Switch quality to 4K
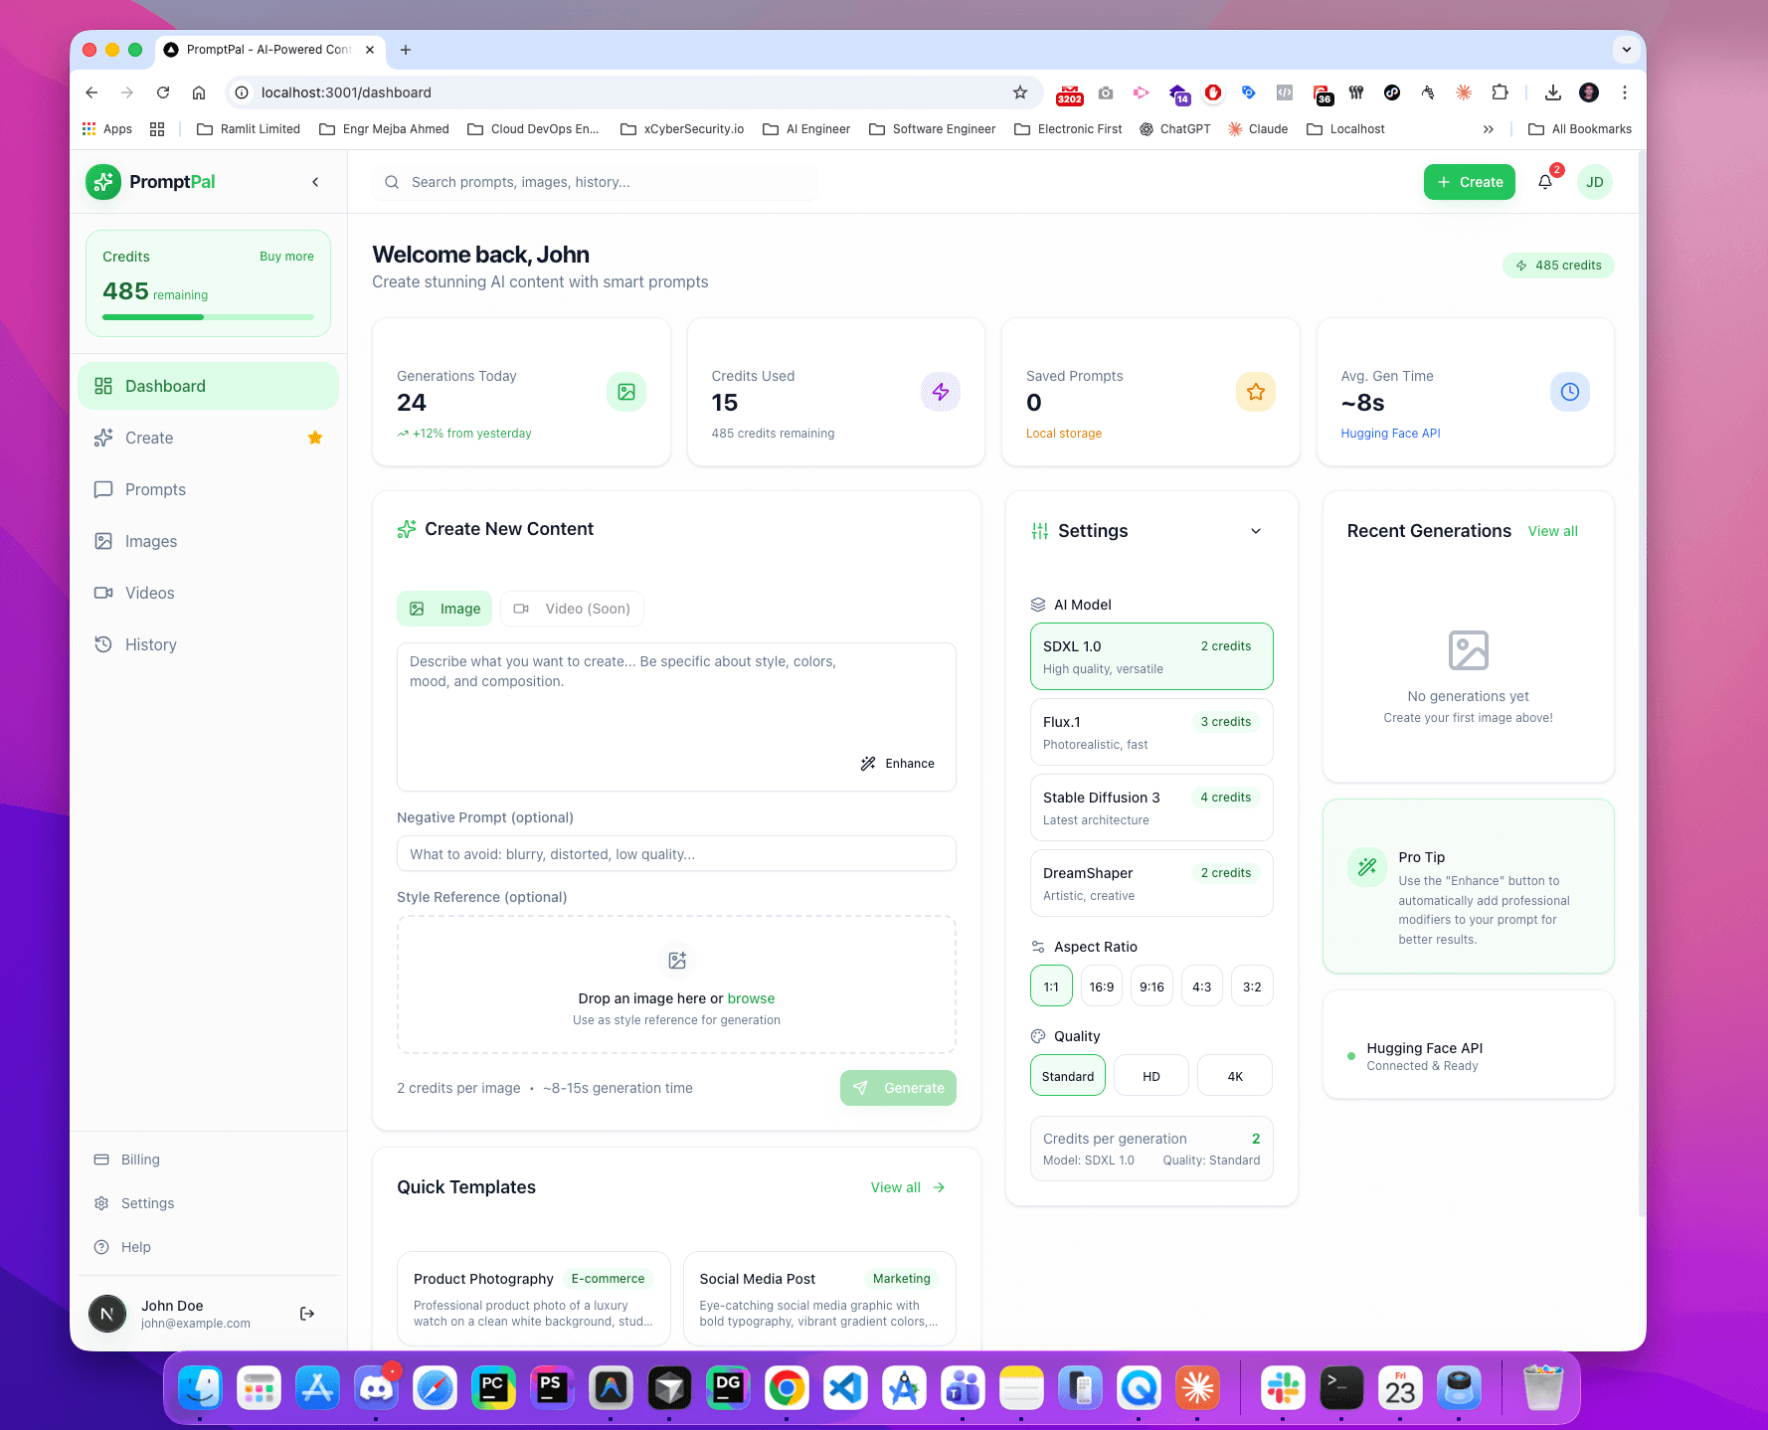 pyautogui.click(x=1234, y=1075)
